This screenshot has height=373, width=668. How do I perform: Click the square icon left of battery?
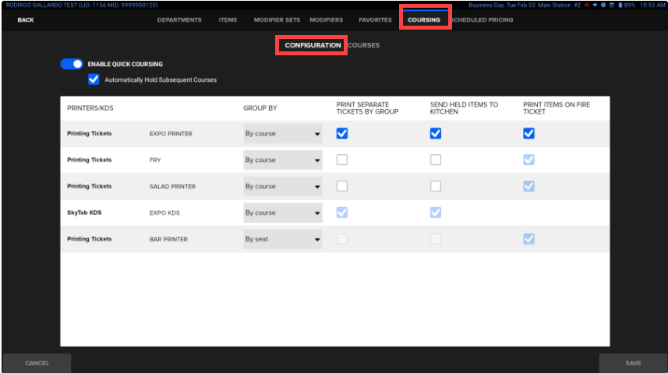612,5
